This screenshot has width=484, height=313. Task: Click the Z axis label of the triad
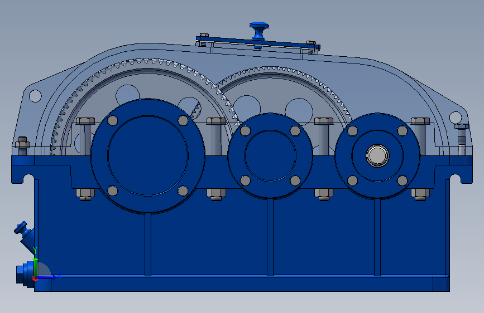coord(59,274)
